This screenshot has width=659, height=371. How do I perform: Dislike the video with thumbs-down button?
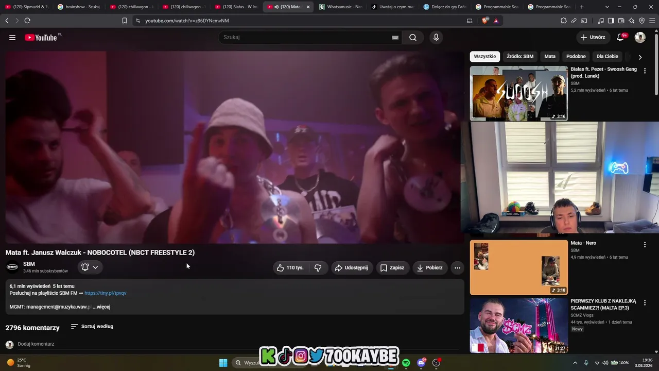tap(318, 268)
